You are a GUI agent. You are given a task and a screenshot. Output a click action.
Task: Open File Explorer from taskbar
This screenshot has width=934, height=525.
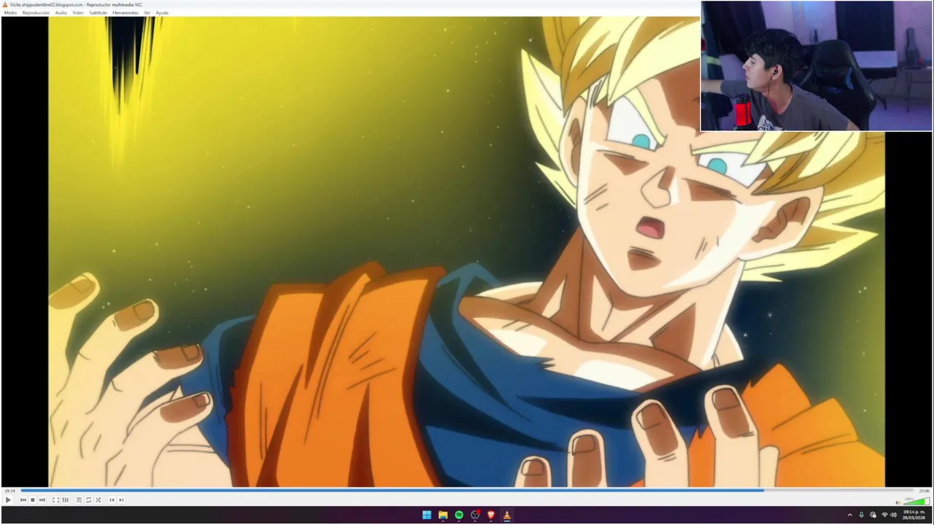click(443, 515)
